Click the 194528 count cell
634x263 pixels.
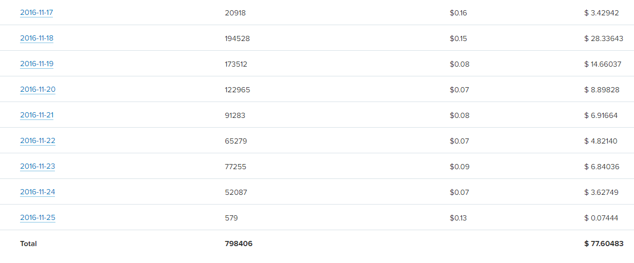(x=237, y=38)
